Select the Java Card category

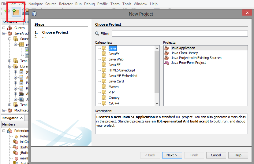tap(116, 81)
